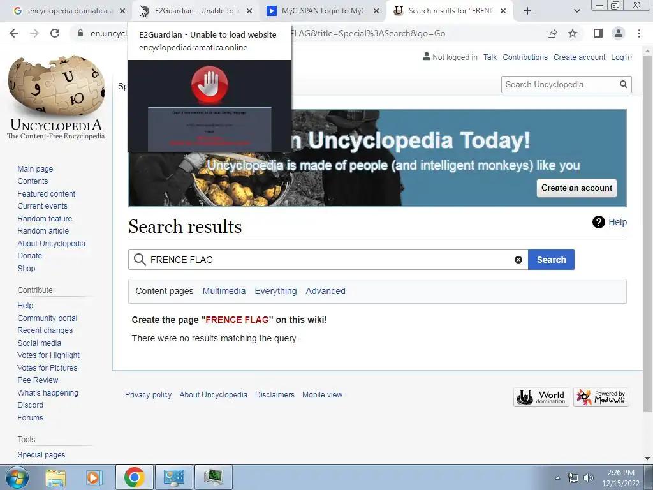This screenshot has height=490, width=653.
Task: Switch to Mobile view
Action: click(x=322, y=394)
